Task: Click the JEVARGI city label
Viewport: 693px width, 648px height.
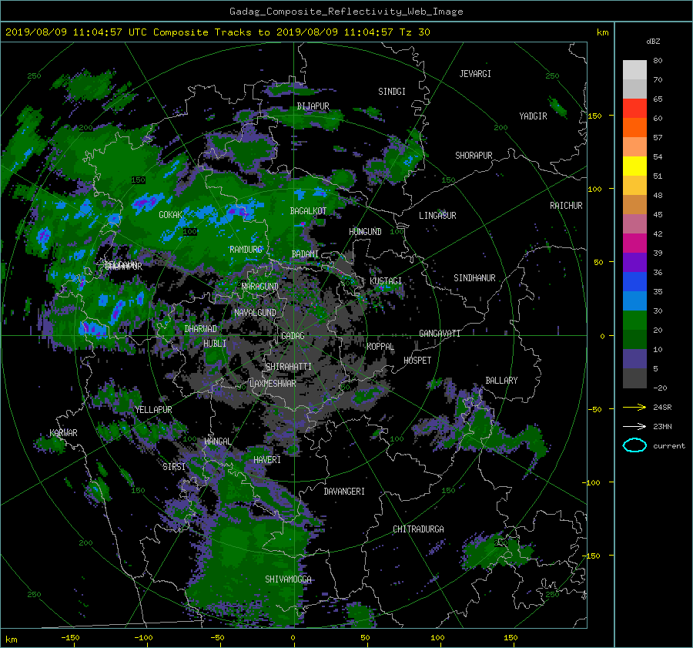Action: [475, 74]
